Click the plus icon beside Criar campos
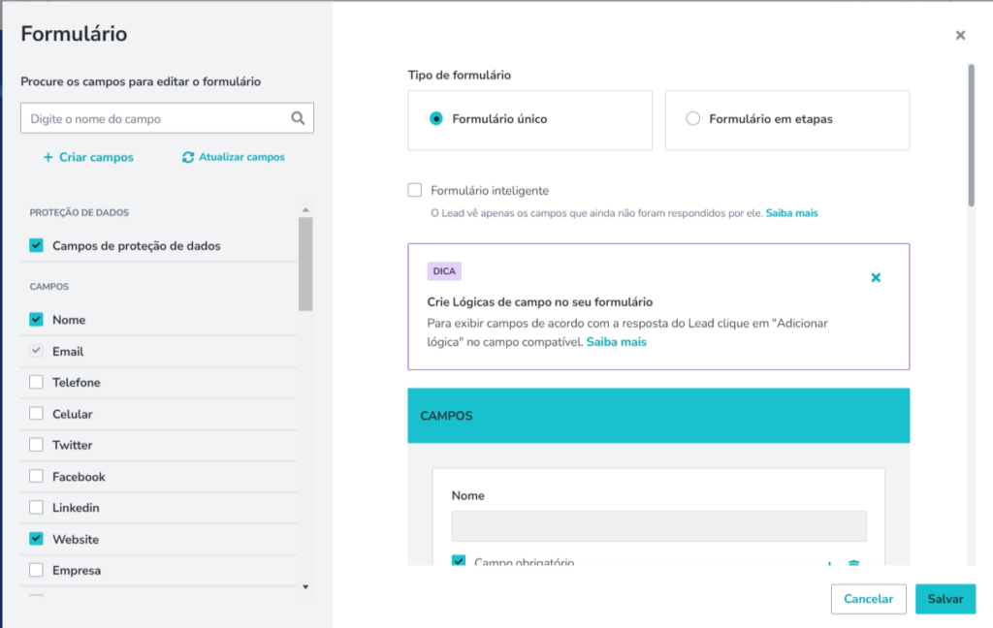This screenshot has width=993, height=628. click(48, 157)
